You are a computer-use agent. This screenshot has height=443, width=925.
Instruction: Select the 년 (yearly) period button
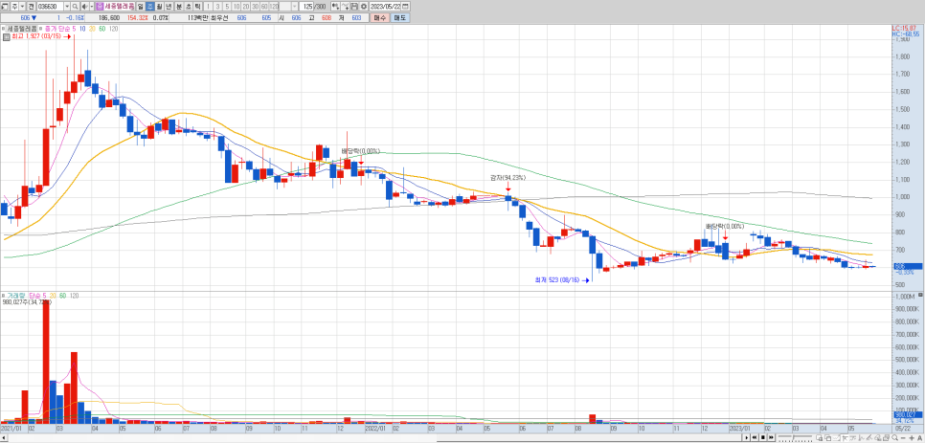(169, 6)
